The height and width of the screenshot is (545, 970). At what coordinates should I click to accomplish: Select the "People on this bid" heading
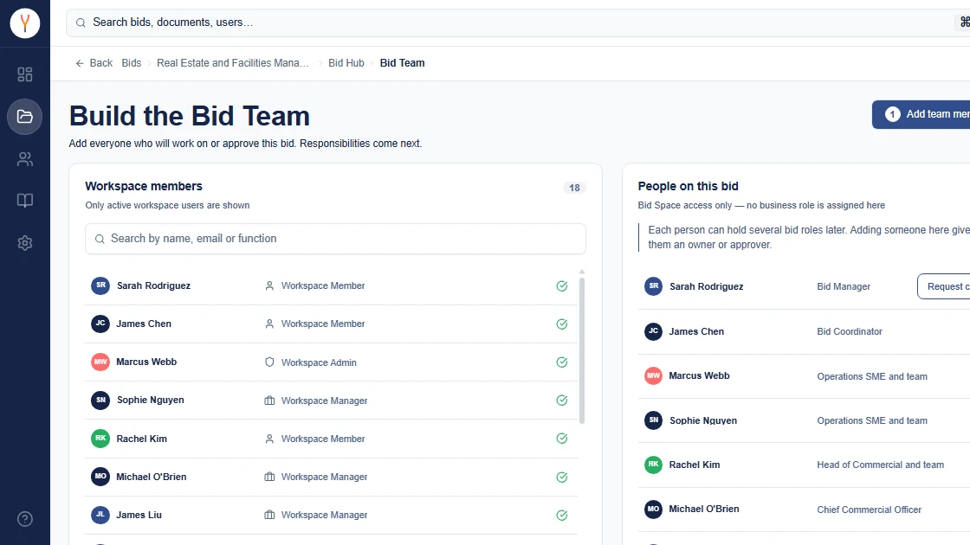[x=688, y=186]
